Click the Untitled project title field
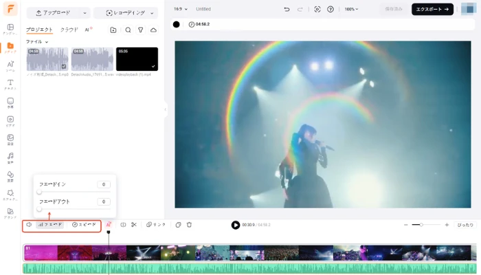 tap(203, 9)
